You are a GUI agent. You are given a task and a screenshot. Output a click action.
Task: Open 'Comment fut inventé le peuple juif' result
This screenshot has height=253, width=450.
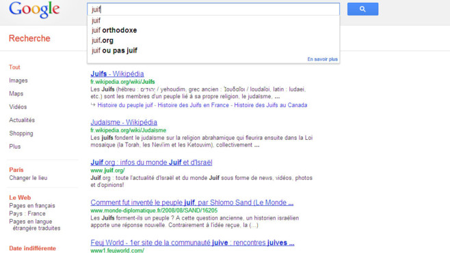tap(192, 203)
